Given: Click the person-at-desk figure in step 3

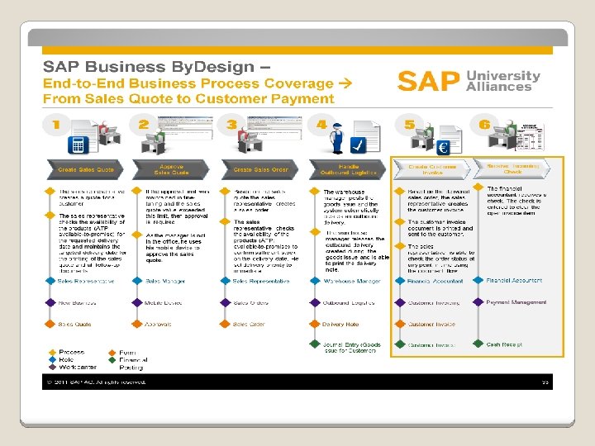Looking at the screenshot, I should pos(250,140).
